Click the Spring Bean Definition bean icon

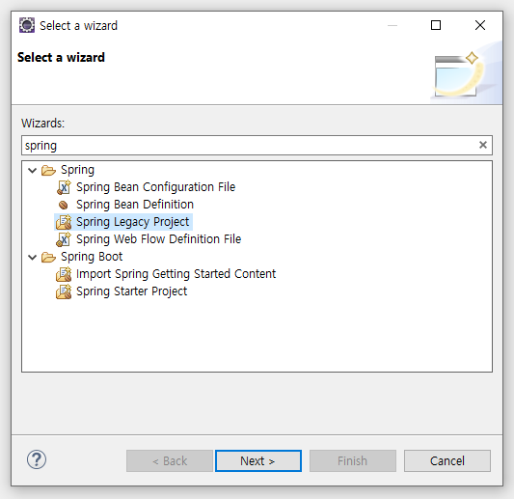pos(64,205)
